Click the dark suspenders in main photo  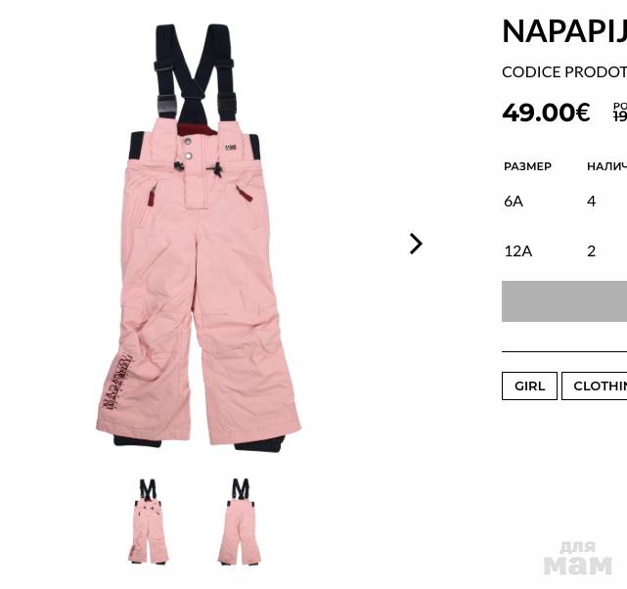[195, 72]
